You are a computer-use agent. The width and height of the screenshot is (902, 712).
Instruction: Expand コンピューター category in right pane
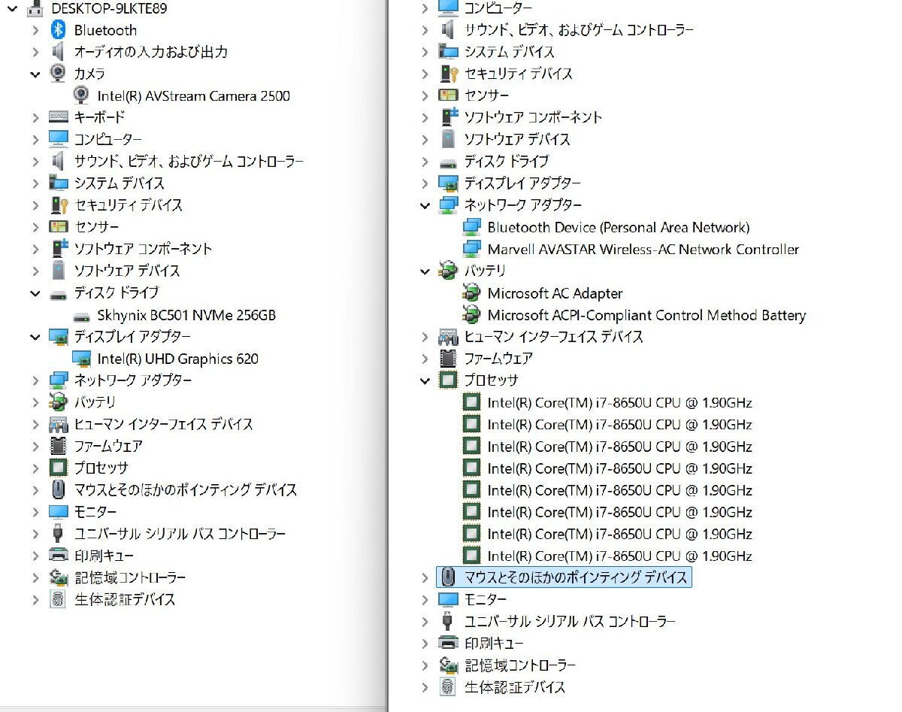point(425,8)
